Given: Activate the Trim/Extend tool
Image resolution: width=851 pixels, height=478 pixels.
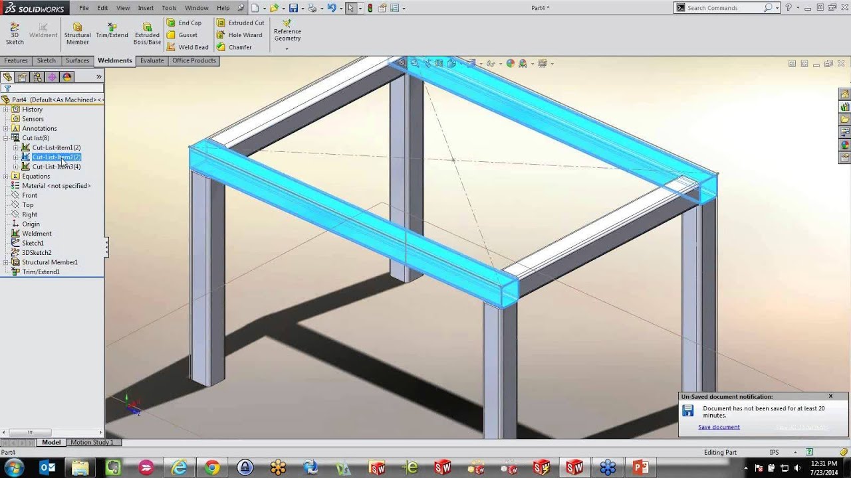Looking at the screenshot, I should (x=112, y=31).
